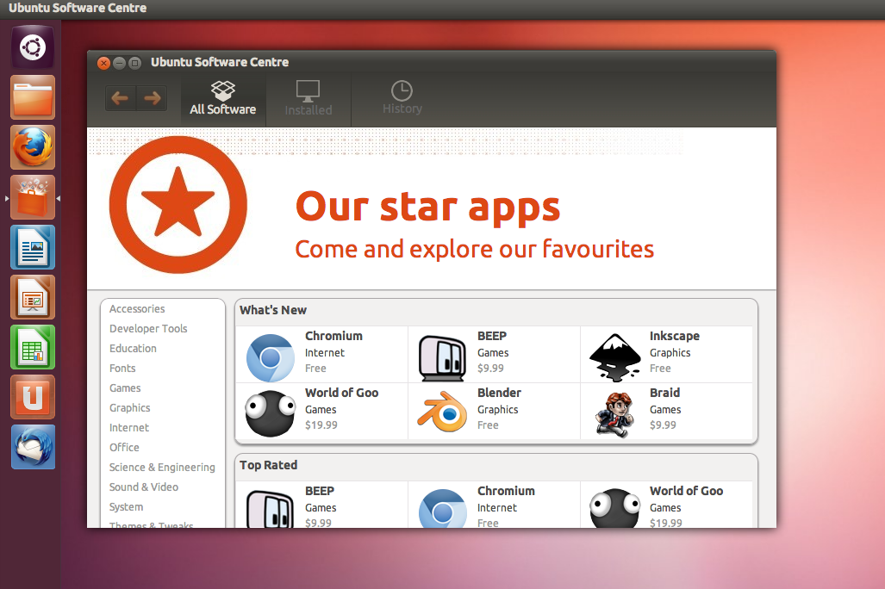
Task: Browse the Games category
Action: [125, 388]
